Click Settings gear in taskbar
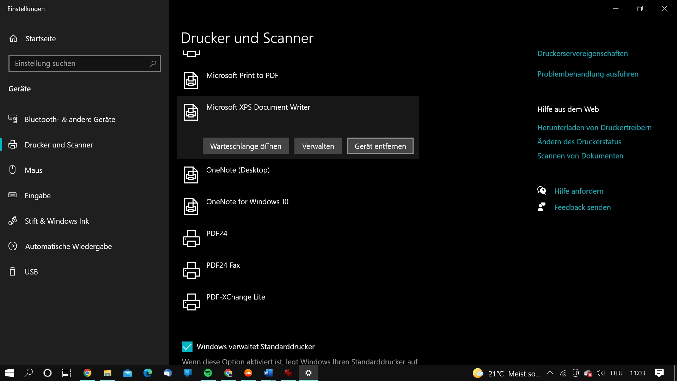677x381 pixels. pos(309,373)
